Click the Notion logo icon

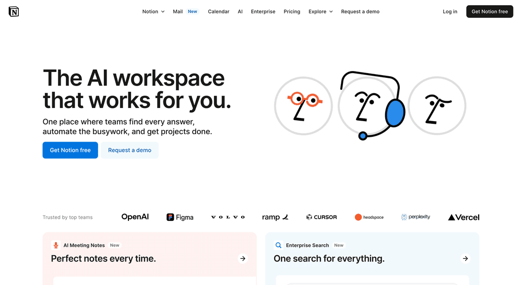coord(14,11)
